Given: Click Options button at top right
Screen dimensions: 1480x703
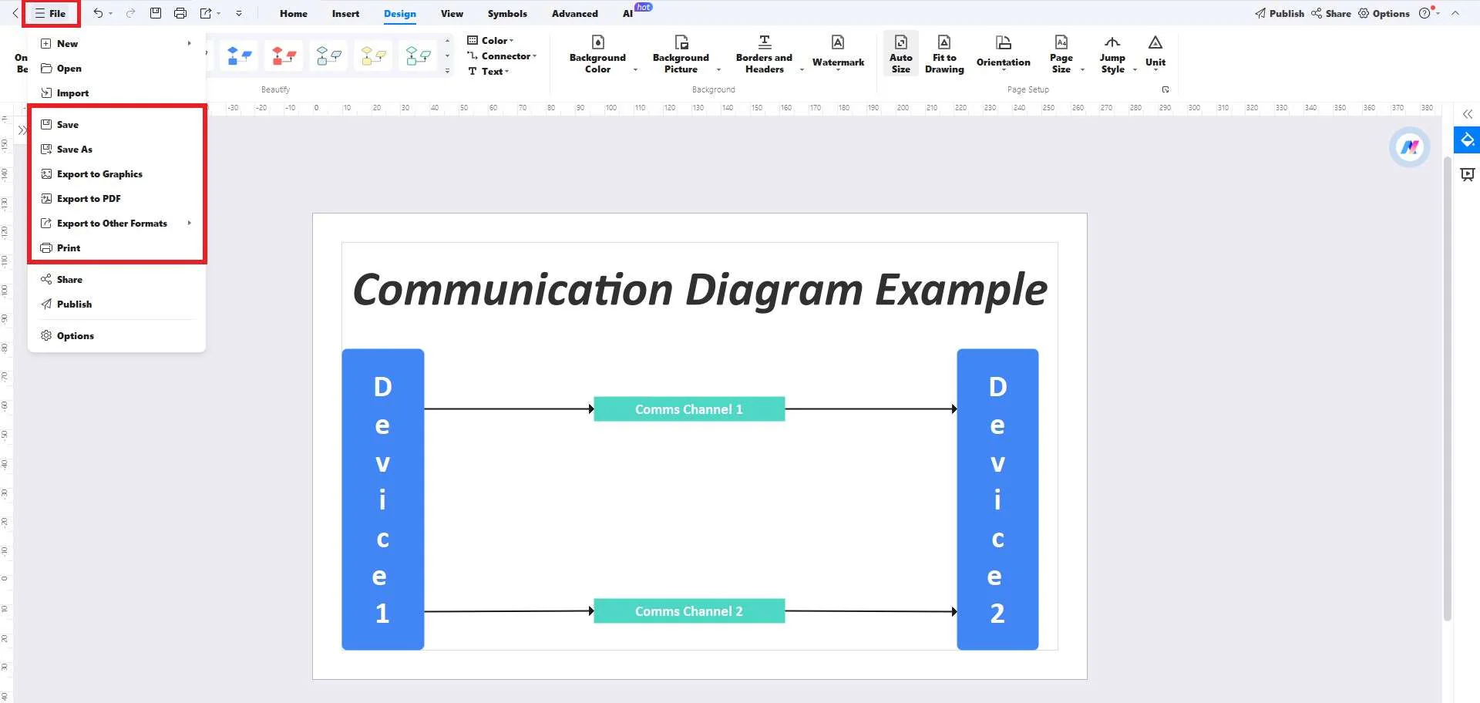Looking at the screenshot, I should [1384, 13].
